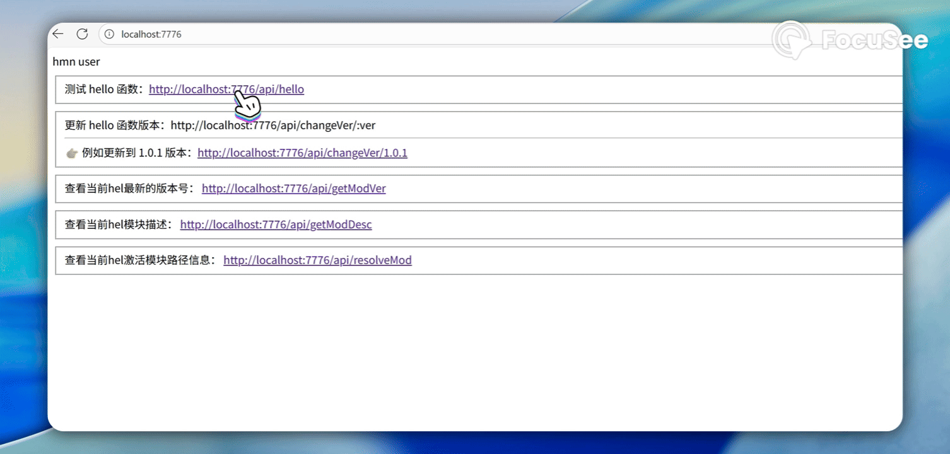Click the '查看当前hel模块描述' label
The width and height of the screenshot is (950, 454).
pos(119,224)
